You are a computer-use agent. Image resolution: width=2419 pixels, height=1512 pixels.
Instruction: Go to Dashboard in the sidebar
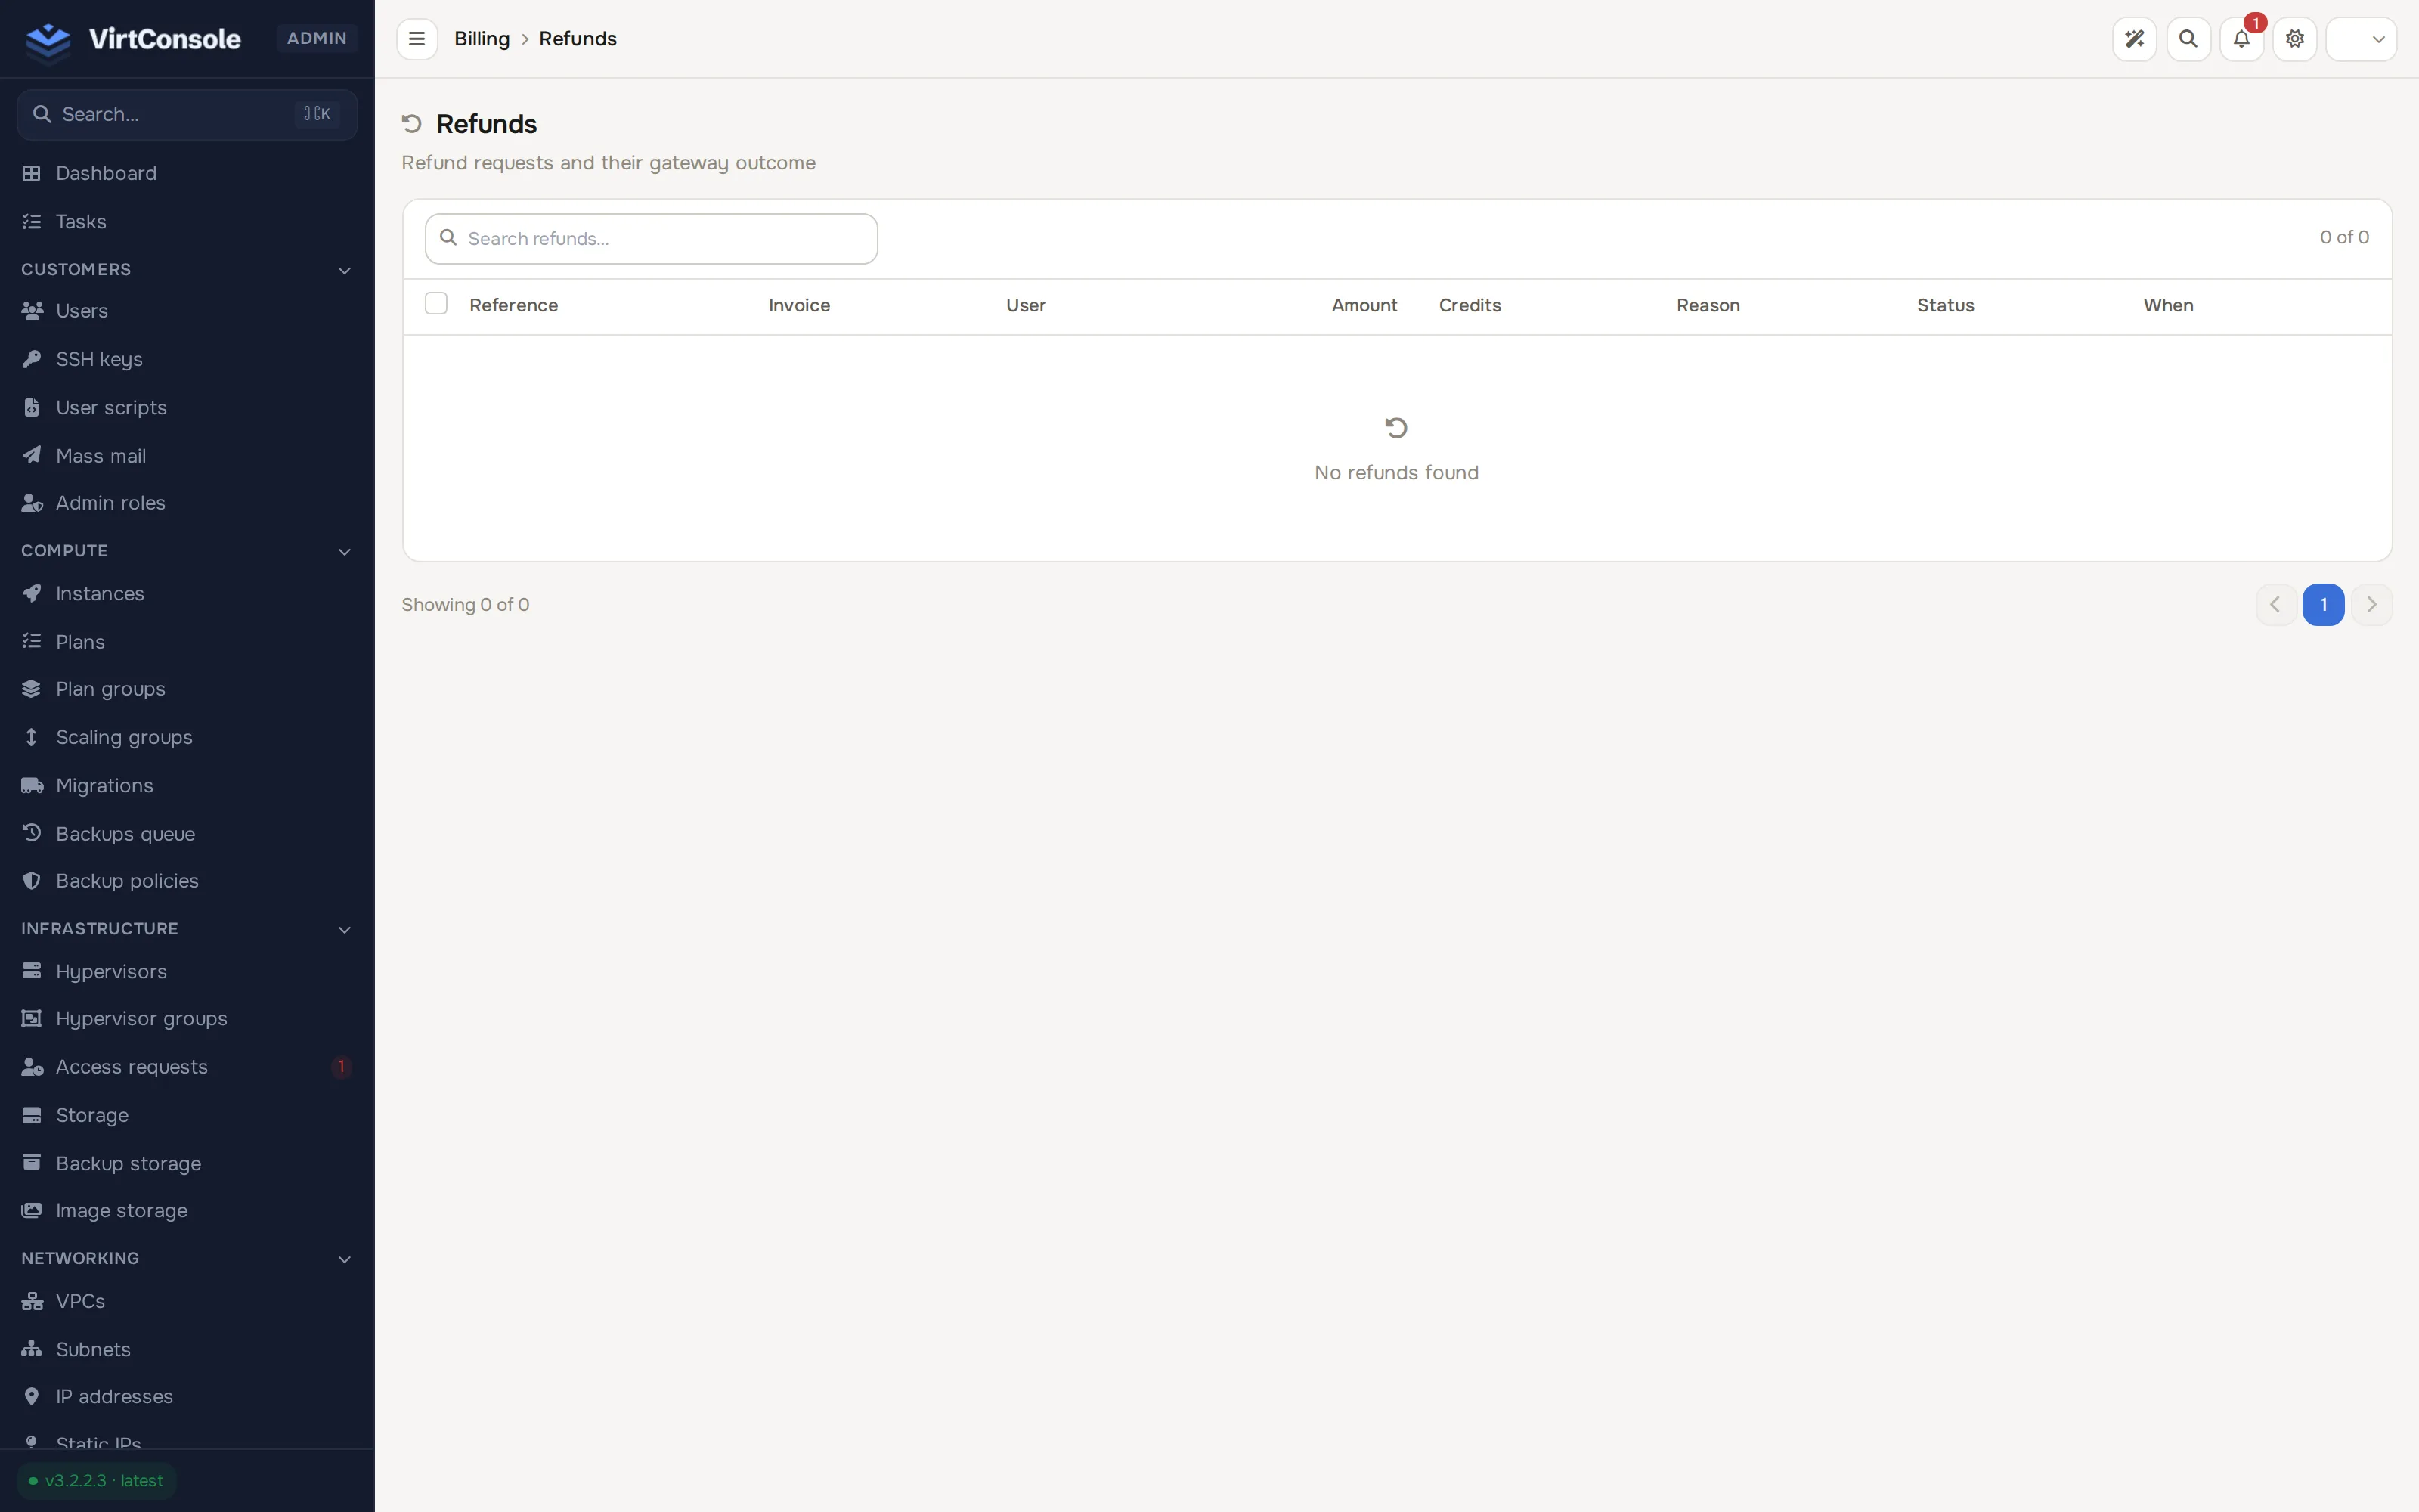(x=187, y=173)
